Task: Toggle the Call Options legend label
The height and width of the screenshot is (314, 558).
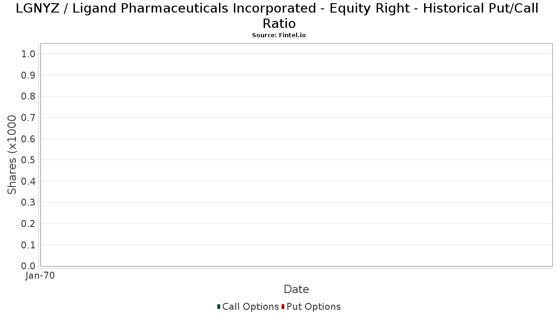Action: point(250,307)
